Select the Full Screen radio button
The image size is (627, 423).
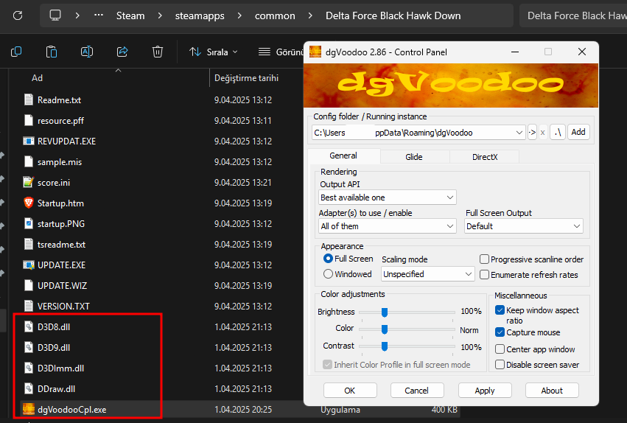328,259
